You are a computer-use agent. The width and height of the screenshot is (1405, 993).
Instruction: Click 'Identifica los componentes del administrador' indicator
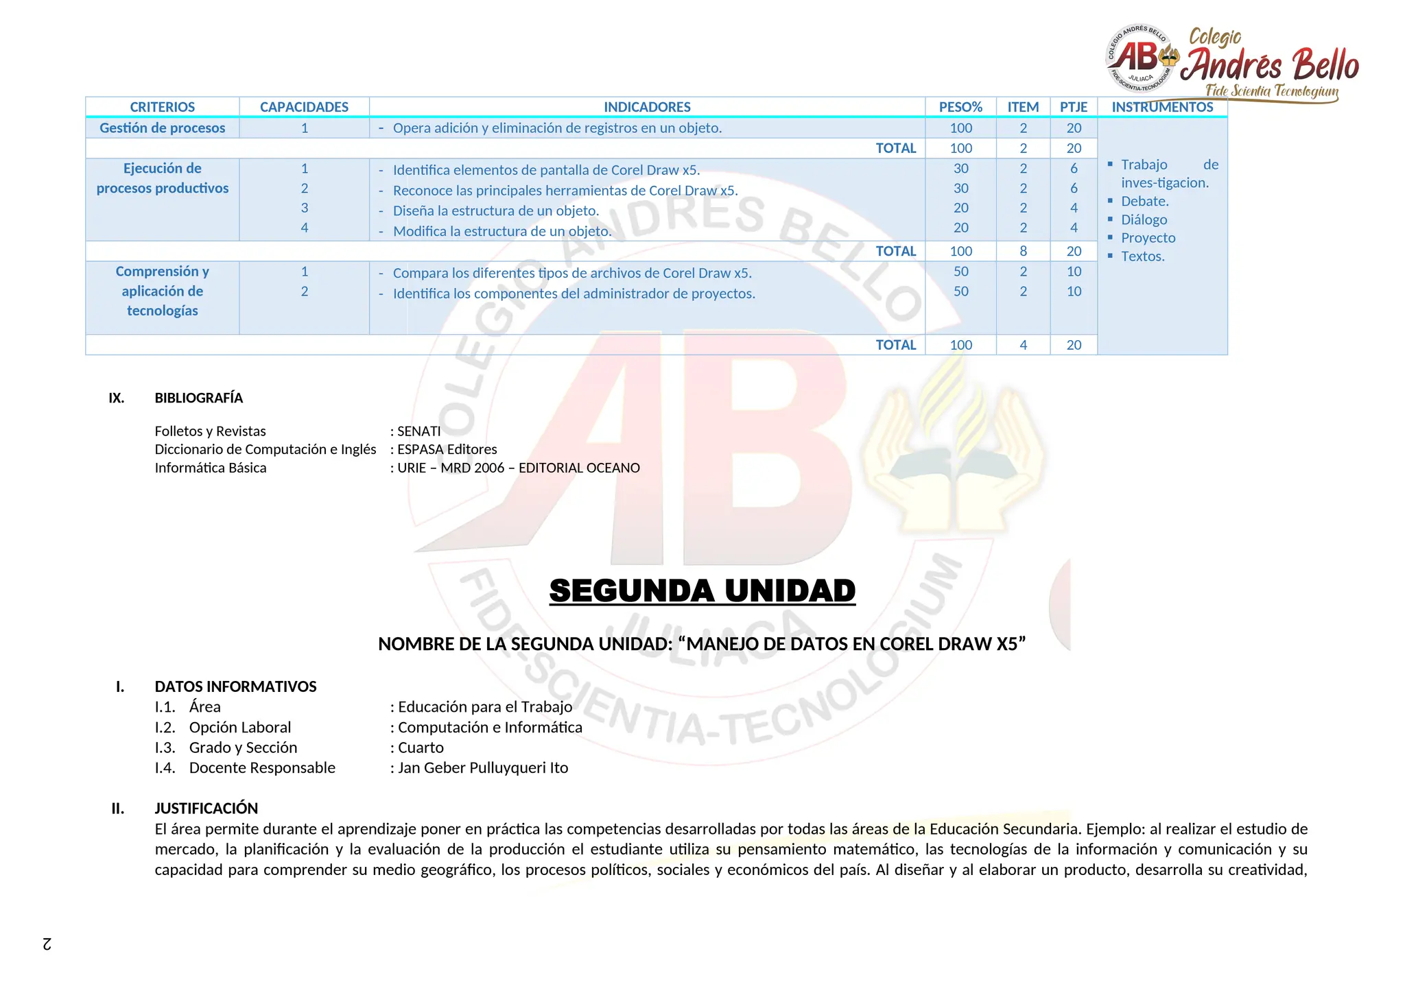[x=574, y=294]
